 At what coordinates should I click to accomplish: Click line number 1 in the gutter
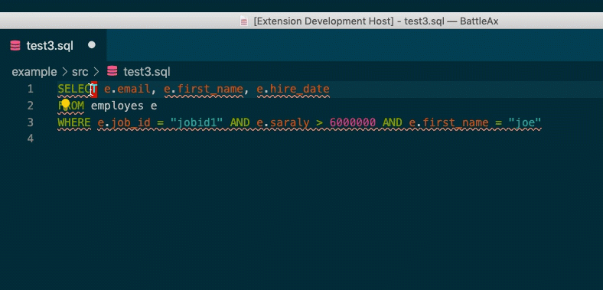(31, 90)
